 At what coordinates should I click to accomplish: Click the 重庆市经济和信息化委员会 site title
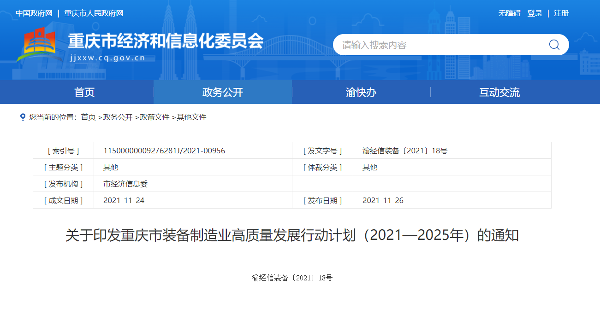[166, 41]
